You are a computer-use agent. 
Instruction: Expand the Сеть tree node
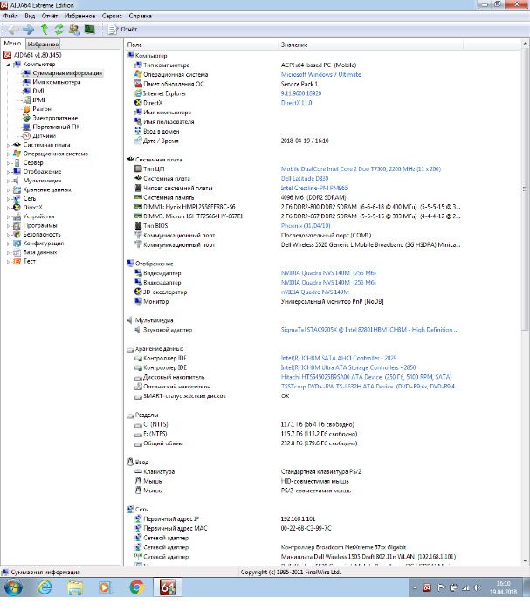pyautogui.click(x=8, y=199)
